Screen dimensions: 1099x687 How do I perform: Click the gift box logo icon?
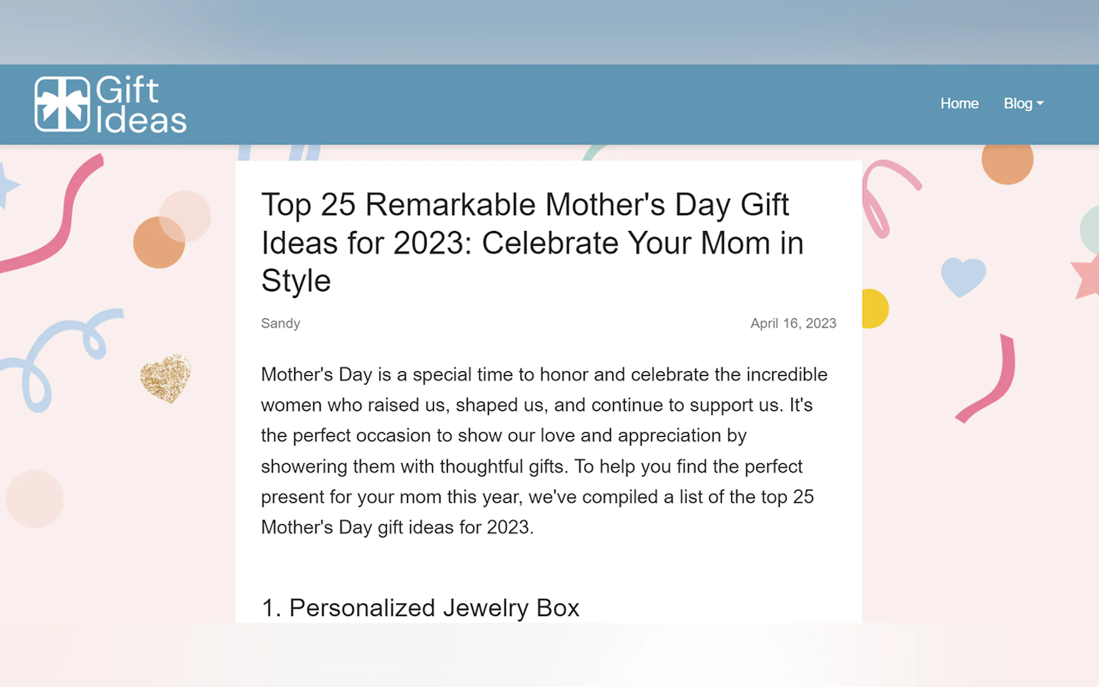62,104
